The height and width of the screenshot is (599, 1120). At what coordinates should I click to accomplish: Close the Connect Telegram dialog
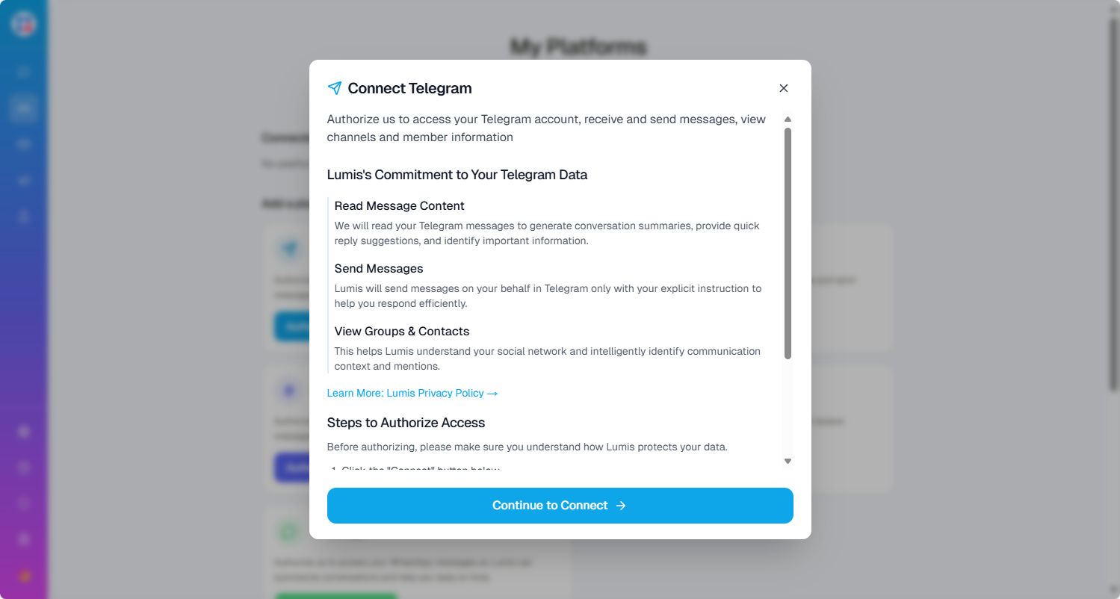click(x=784, y=88)
